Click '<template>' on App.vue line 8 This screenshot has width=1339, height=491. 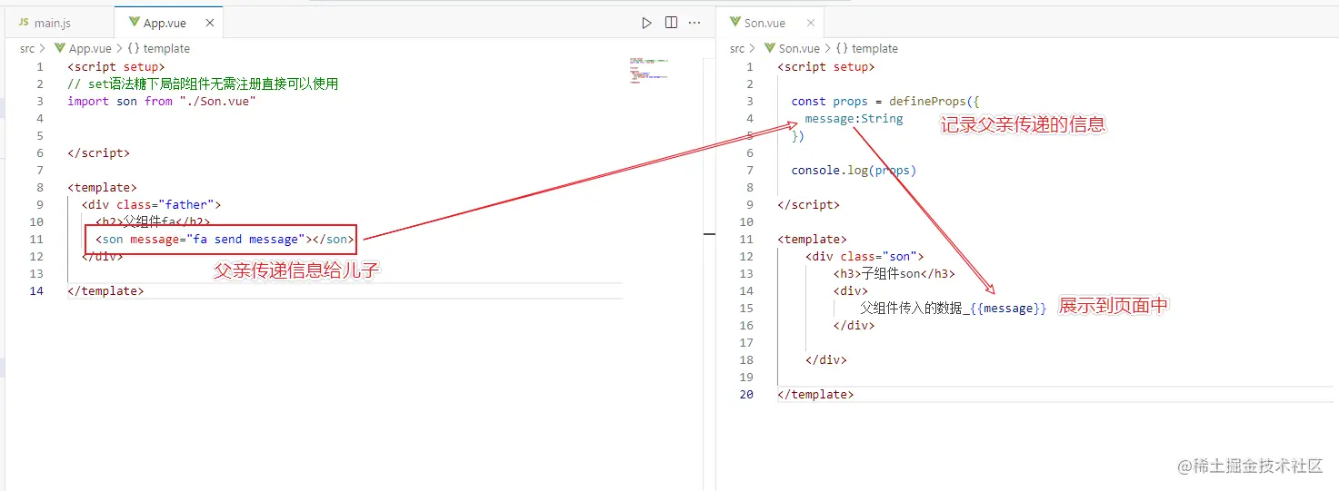click(102, 187)
